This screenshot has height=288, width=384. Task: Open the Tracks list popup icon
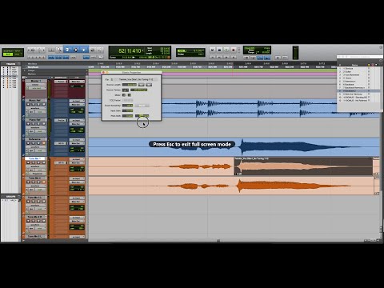tap(18, 64)
